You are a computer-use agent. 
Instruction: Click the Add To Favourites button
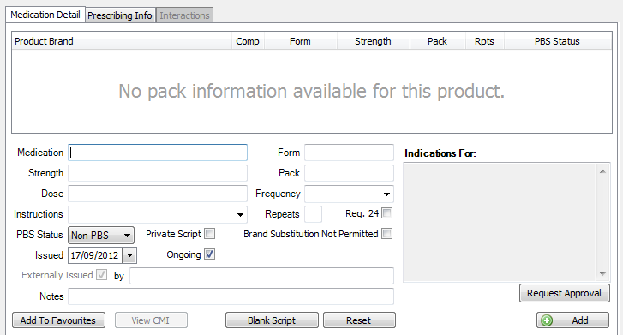coord(58,320)
